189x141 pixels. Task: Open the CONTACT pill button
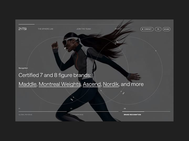pos(147,29)
